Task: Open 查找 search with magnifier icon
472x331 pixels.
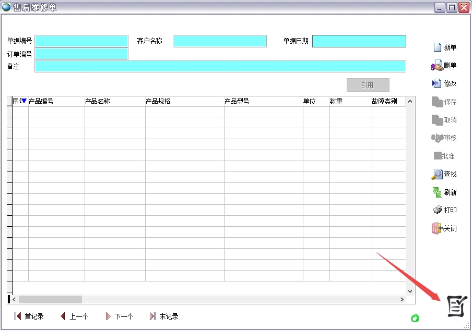Action: pyautogui.click(x=437, y=175)
